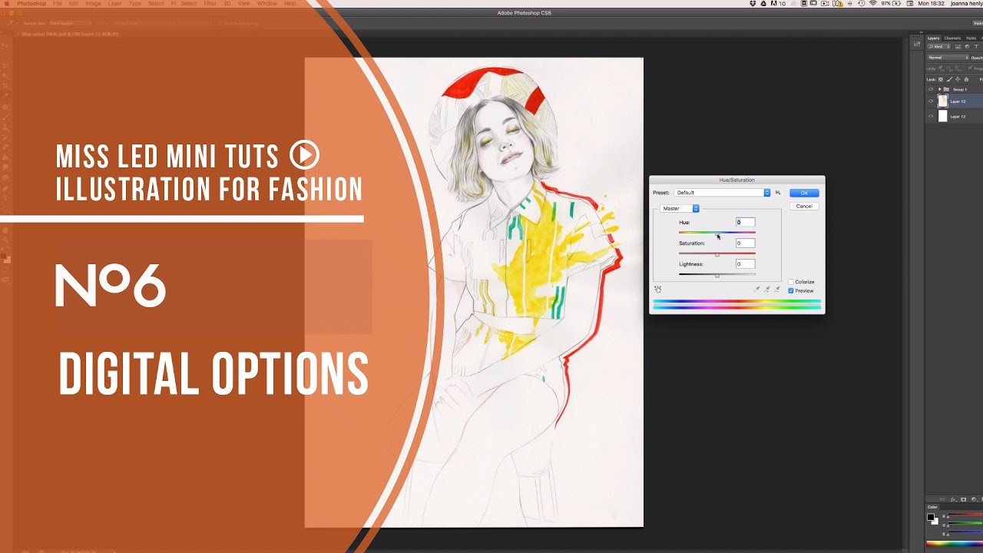Open the joanna henly user menu
The image size is (983, 553).
tap(966, 4)
